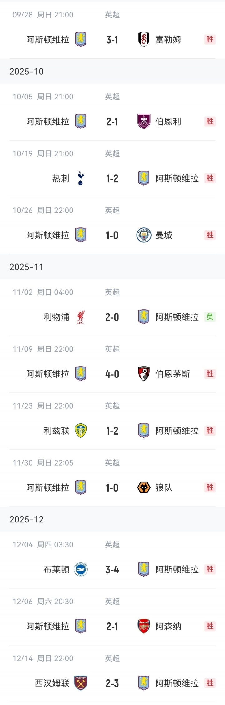
Task: Open the 2-0 Liverpool match score
Action: click(112, 317)
